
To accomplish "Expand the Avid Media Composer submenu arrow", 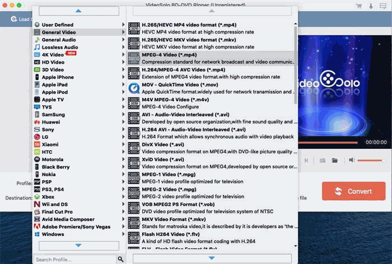I will [123, 219].
